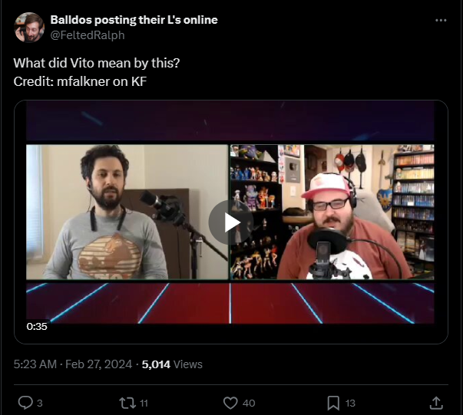The image size is (463, 415).
Task: Open the @FeltedRalph handle link
Action: [88, 35]
